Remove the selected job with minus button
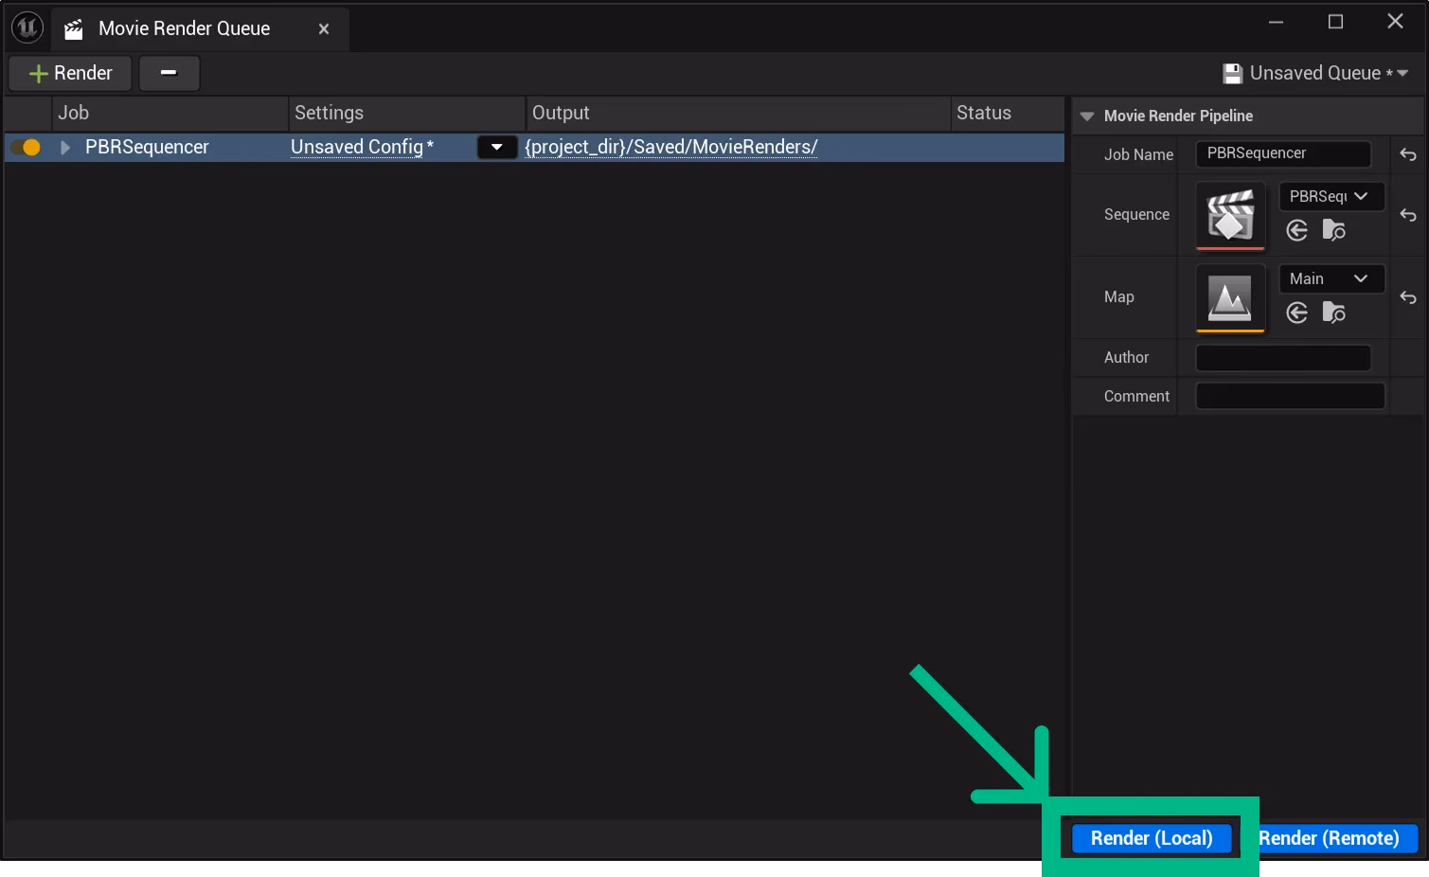 tap(169, 73)
